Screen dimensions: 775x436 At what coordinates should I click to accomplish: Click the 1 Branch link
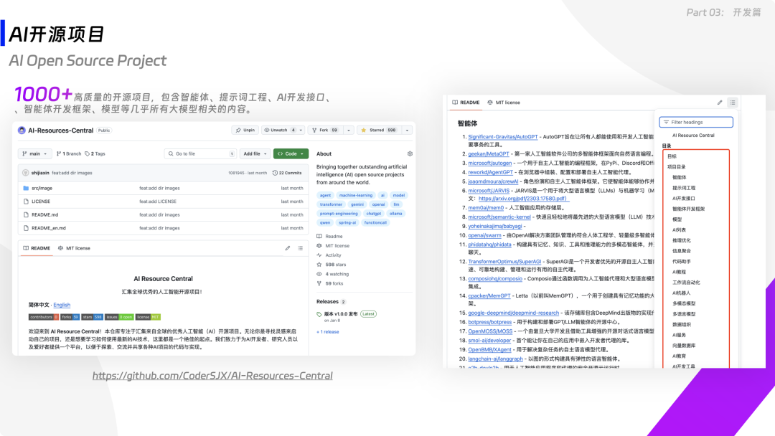(69, 153)
